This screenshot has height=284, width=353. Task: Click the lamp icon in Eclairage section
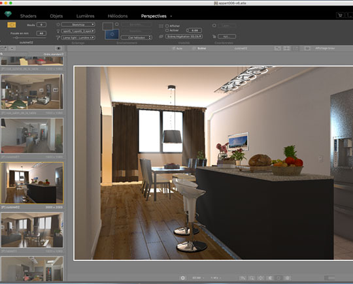click(x=58, y=31)
